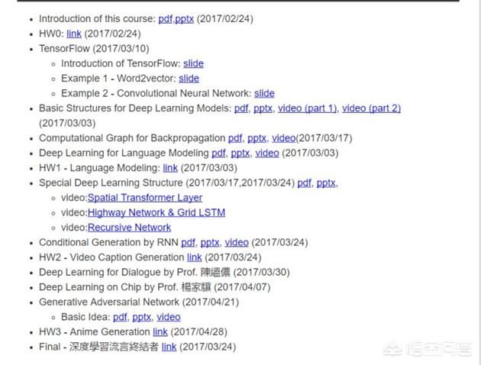
Task: Open the HW0 link
Action: [x=74, y=34]
